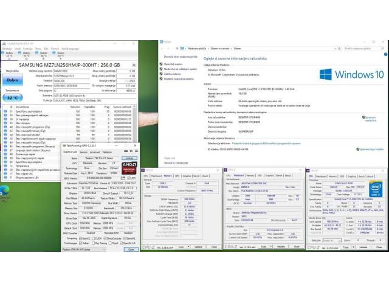Click the Dobro health status badge
Screen dimensions: 389x292
13,80
